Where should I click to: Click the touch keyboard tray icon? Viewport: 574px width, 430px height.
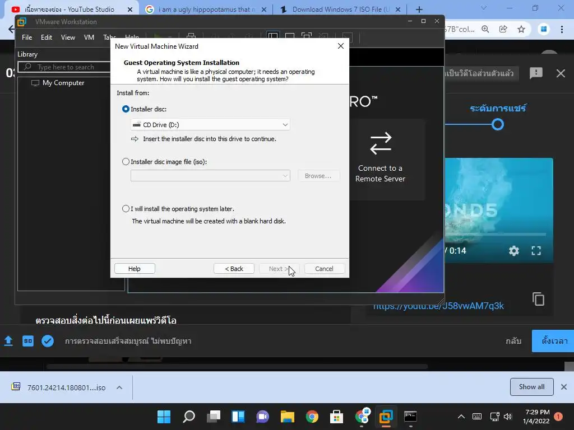click(x=477, y=417)
